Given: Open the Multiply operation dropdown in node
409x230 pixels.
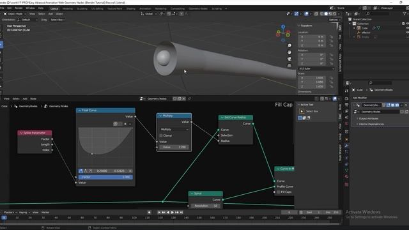Looking at the screenshot, I should (174, 129).
